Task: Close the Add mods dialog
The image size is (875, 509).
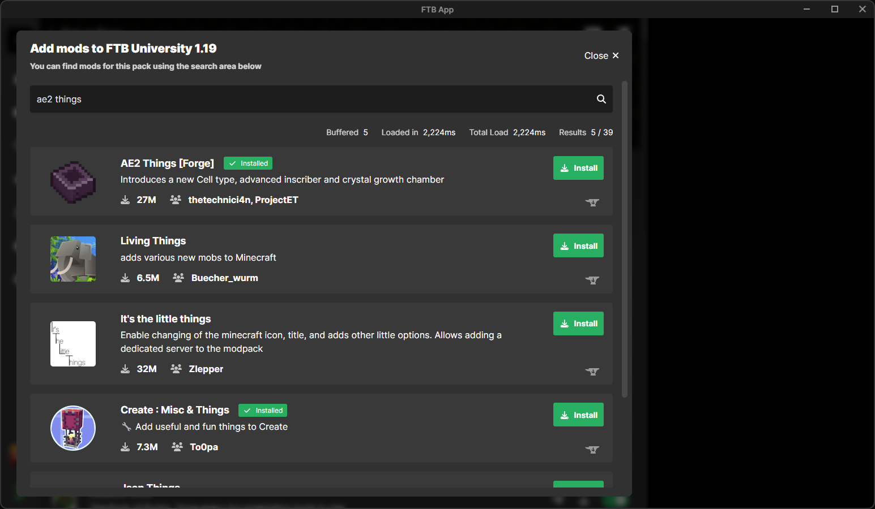Action: tap(601, 55)
